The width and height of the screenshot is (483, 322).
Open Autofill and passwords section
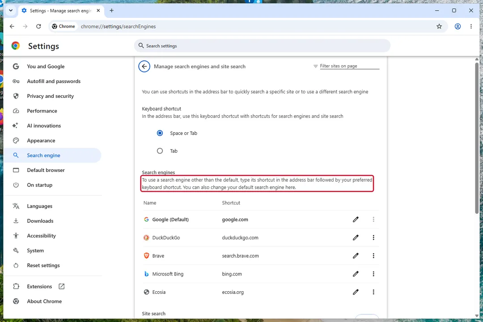point(52,81)
